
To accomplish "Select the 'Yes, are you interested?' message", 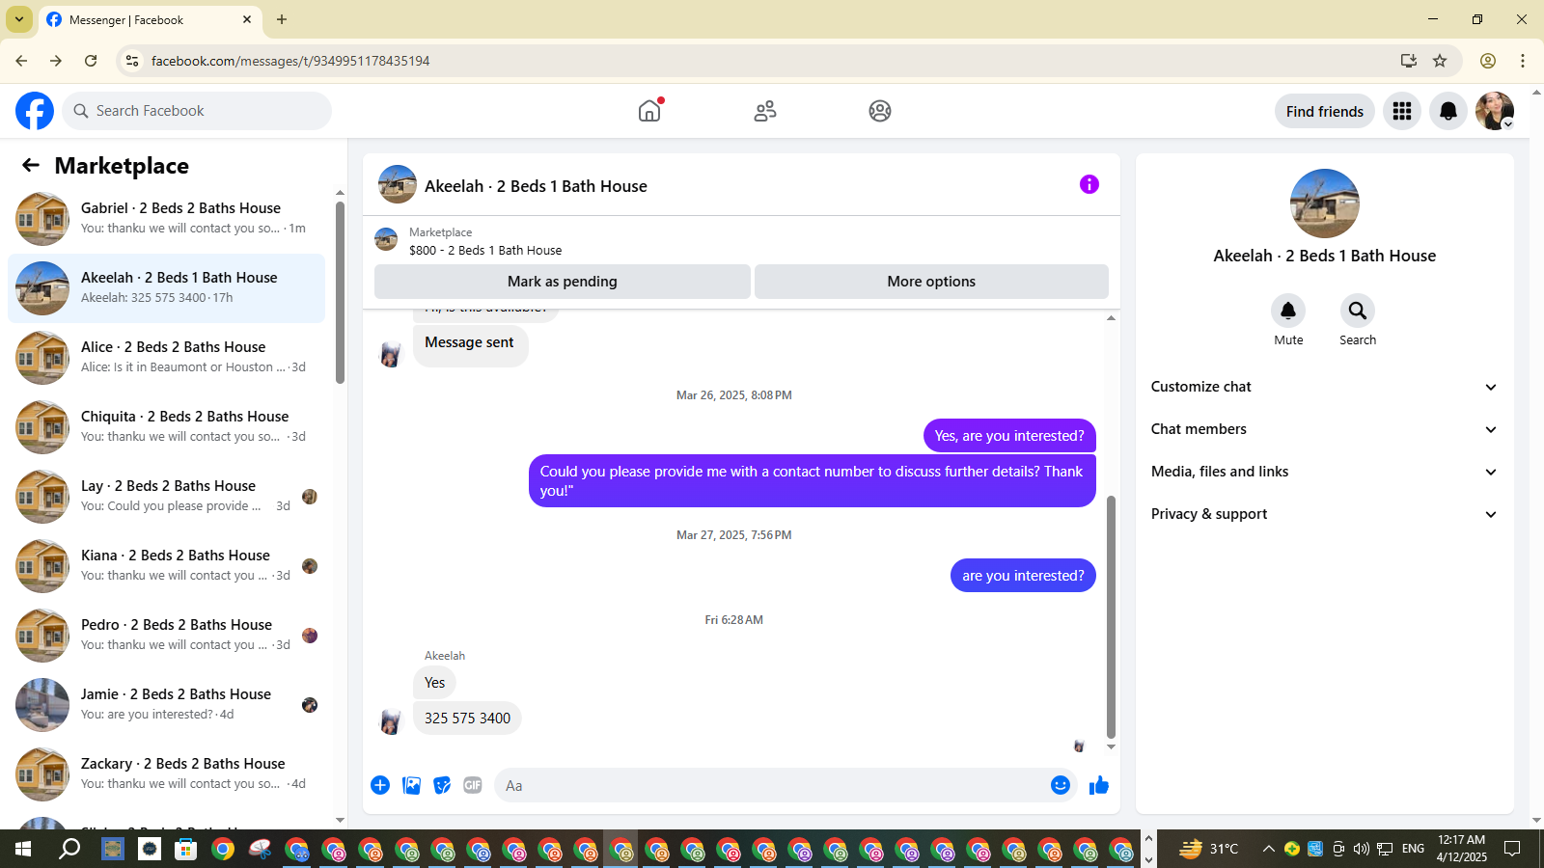I will click(x=1009, y=436).
